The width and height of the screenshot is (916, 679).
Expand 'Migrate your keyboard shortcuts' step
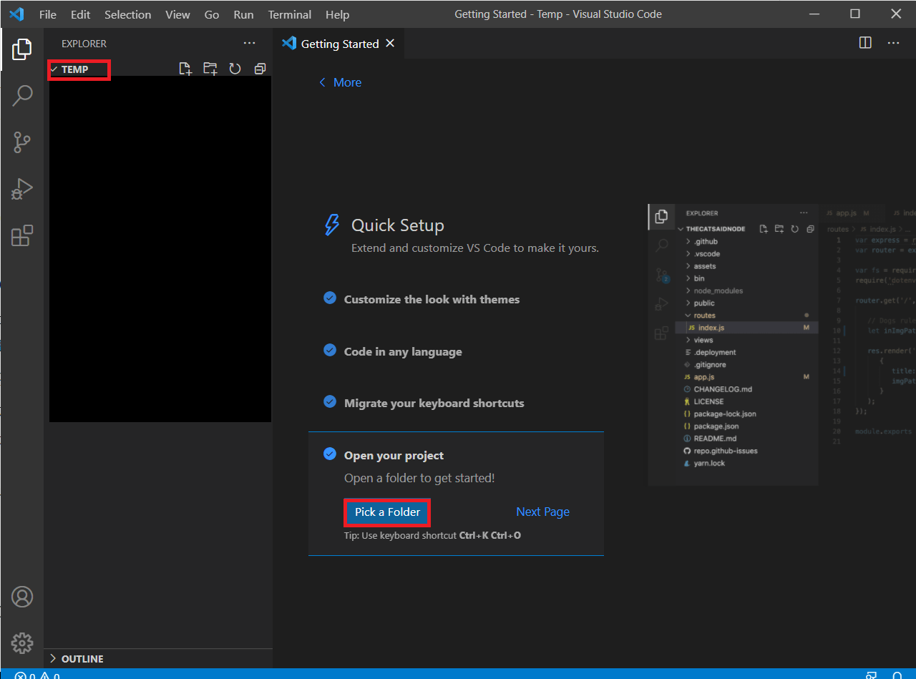pos(434,403)
